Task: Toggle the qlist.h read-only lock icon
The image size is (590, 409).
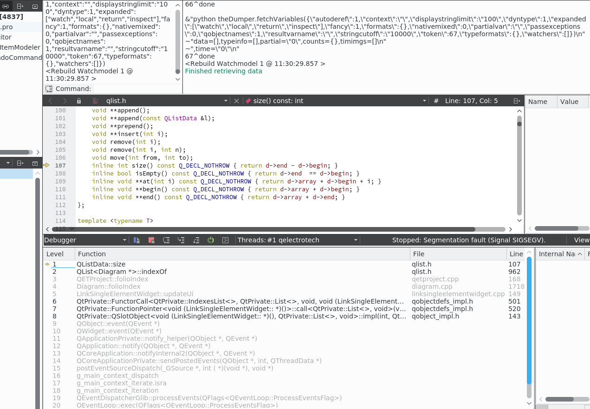Action: [79, 101]
